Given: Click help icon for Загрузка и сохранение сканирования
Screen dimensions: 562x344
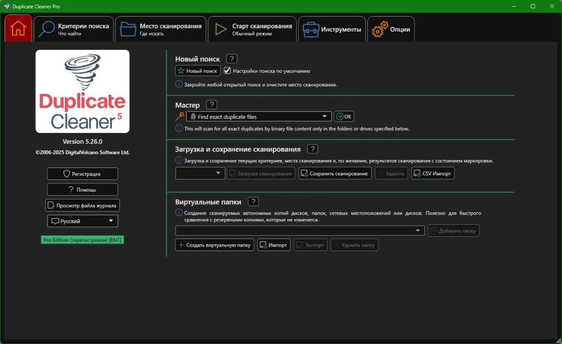Looking at the screenshot, I should pyautogui.click(x=312, y=149).
